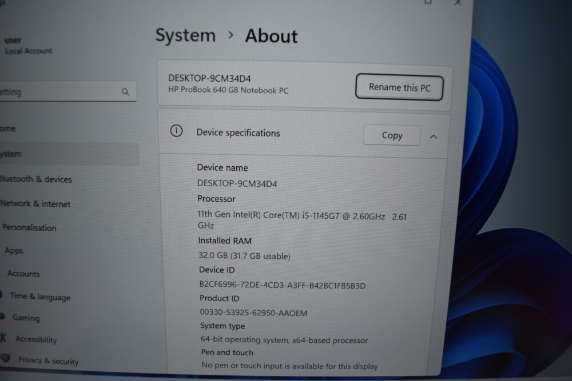Image resolution: width=572 pixels, height=381 pixels.
Task: Click the Accessibility icon in the sidebar
Action: [x=3, y=338]
